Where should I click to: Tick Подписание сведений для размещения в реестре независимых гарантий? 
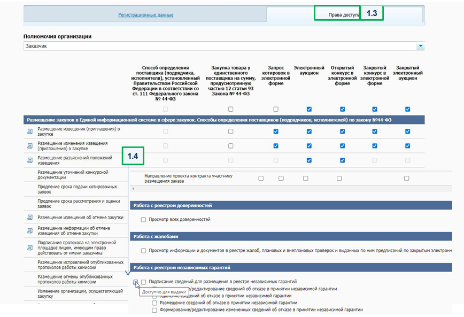[x=143, y=282]
